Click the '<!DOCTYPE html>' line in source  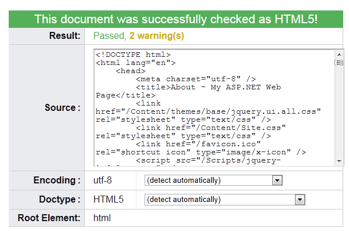[x=133, y=55]
